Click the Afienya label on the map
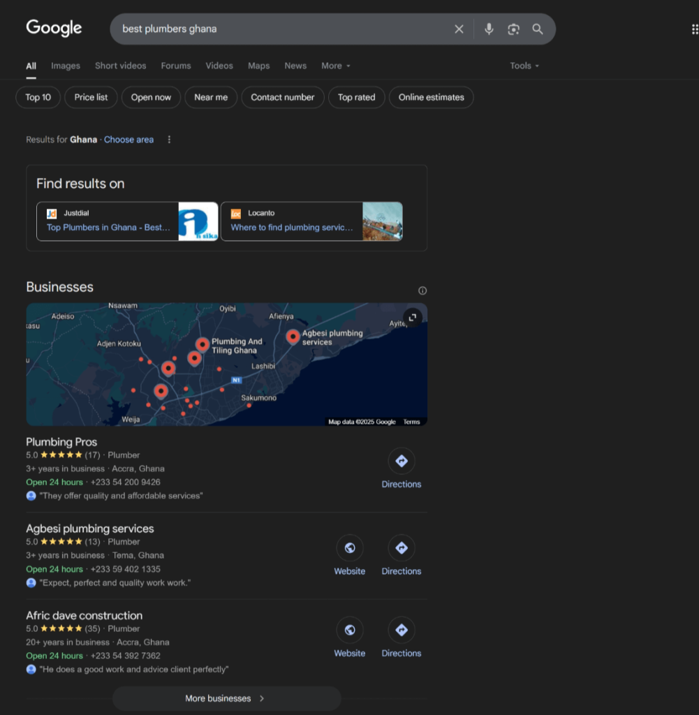The image size is (699, 715). 281,316
